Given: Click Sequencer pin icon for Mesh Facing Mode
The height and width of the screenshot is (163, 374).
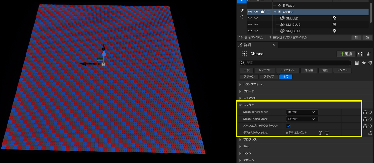Looking at the screenshot, I should 365,119.
